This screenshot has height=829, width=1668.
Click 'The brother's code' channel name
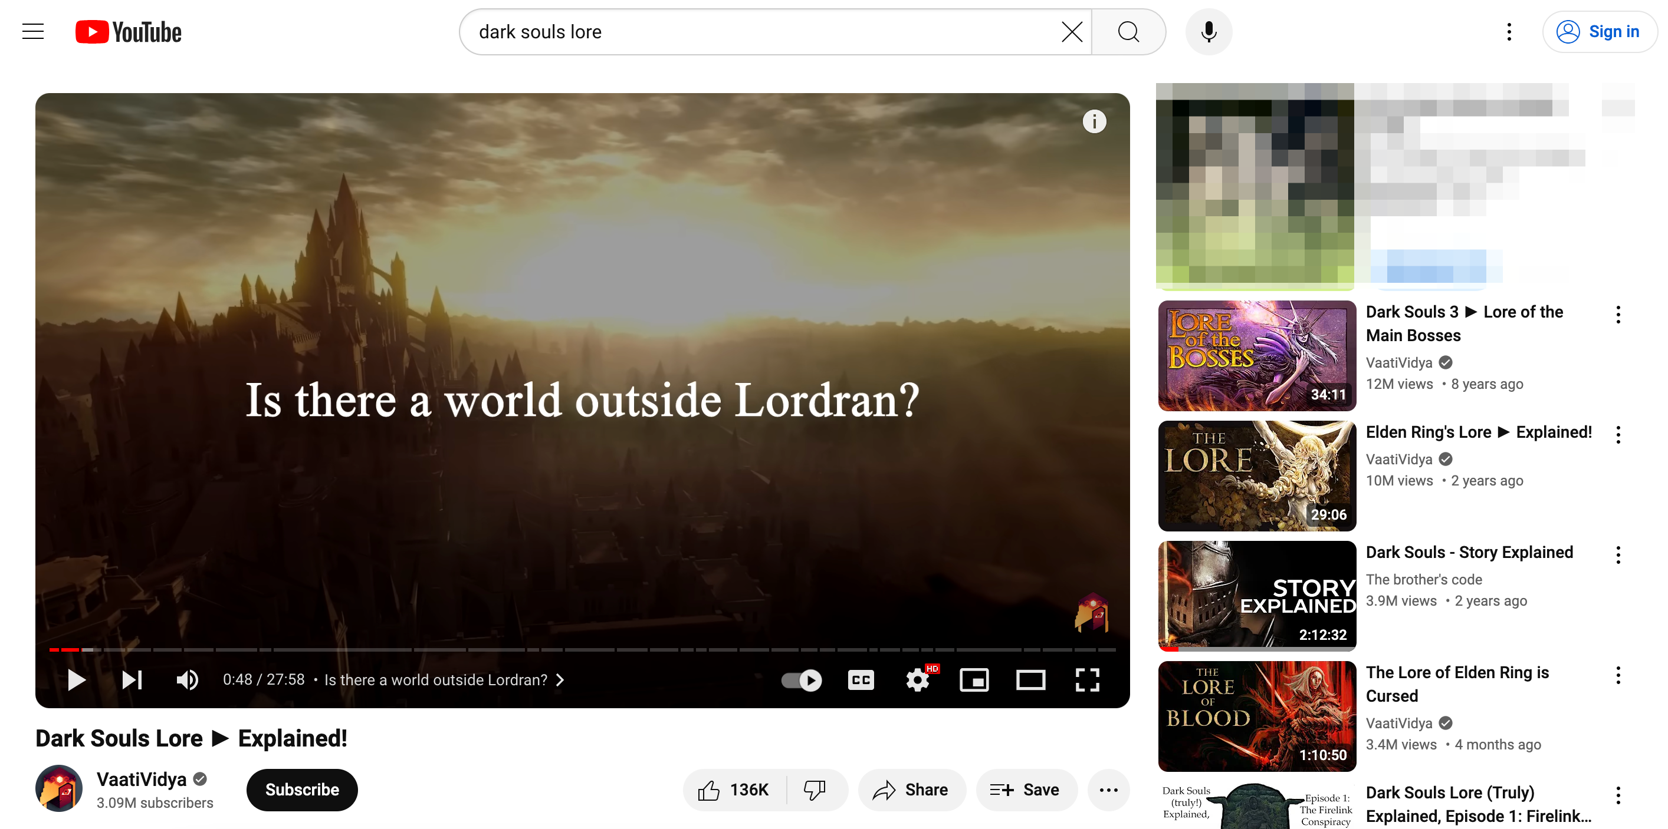pyautogui.click(x=1423, y=579)
